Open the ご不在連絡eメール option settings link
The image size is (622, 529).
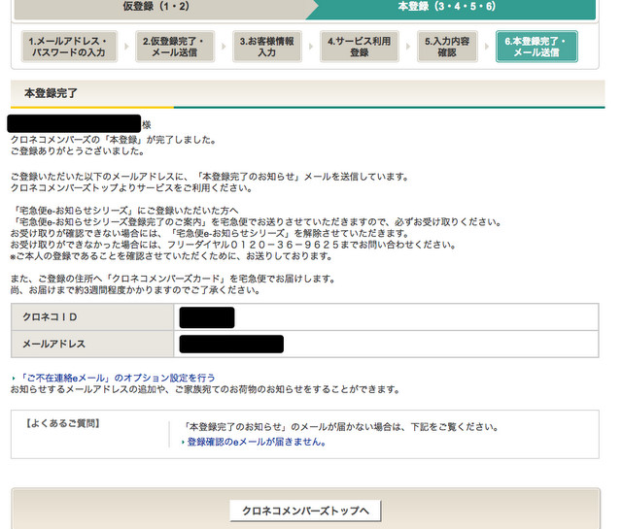coord(117,378)
